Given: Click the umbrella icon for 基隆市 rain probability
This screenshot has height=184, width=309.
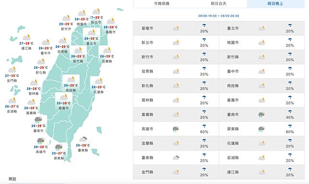Looking at the screenshot, I should coord(204,25).
